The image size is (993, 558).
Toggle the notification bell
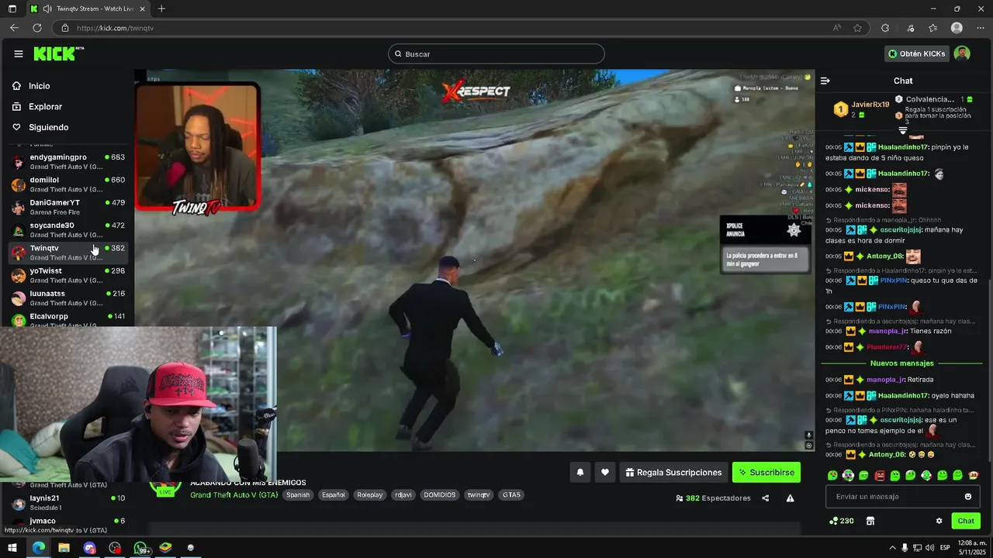click(x=580, y=472)
